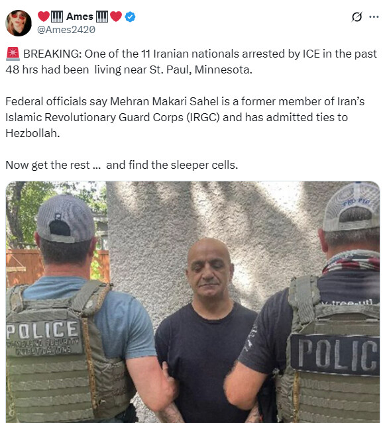Click the right officer's white trucker cap
The width and height of the screenshot is (389, 423).
[351, 207]
